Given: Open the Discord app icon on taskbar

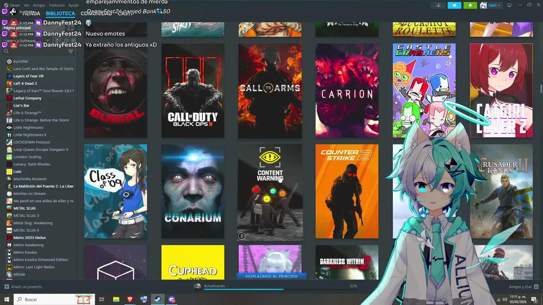Looking at the screenshot, I should pos(171,299).
